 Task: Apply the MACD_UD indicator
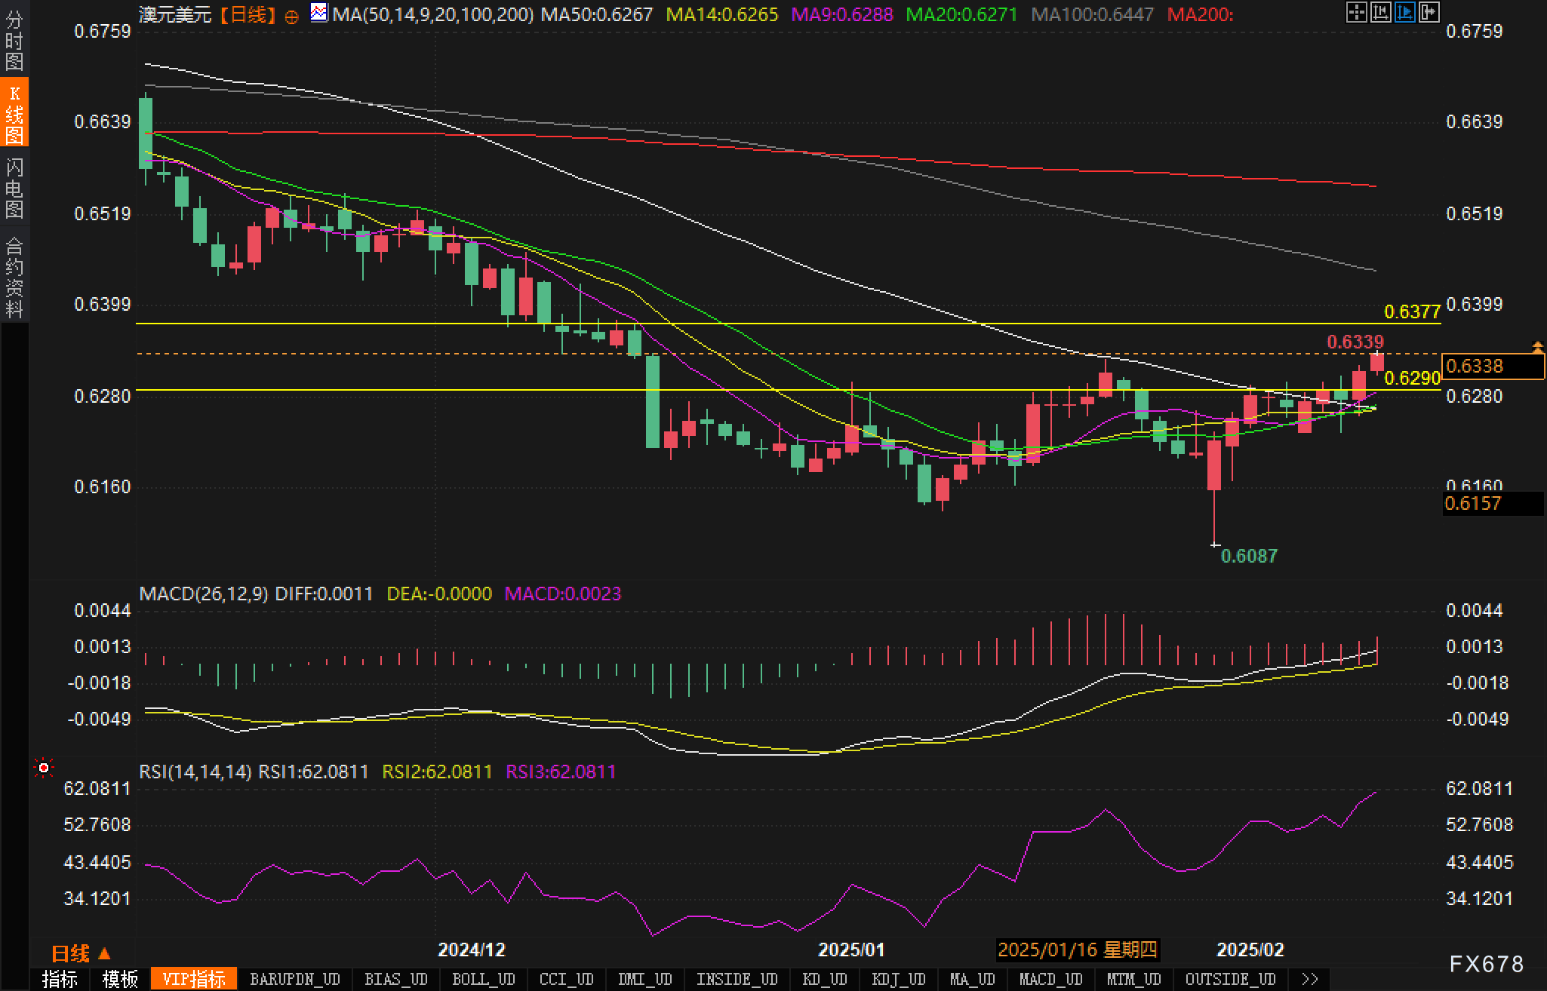tap(1050, 979)
